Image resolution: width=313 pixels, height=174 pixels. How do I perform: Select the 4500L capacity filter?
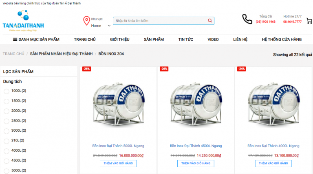[7, 161]
